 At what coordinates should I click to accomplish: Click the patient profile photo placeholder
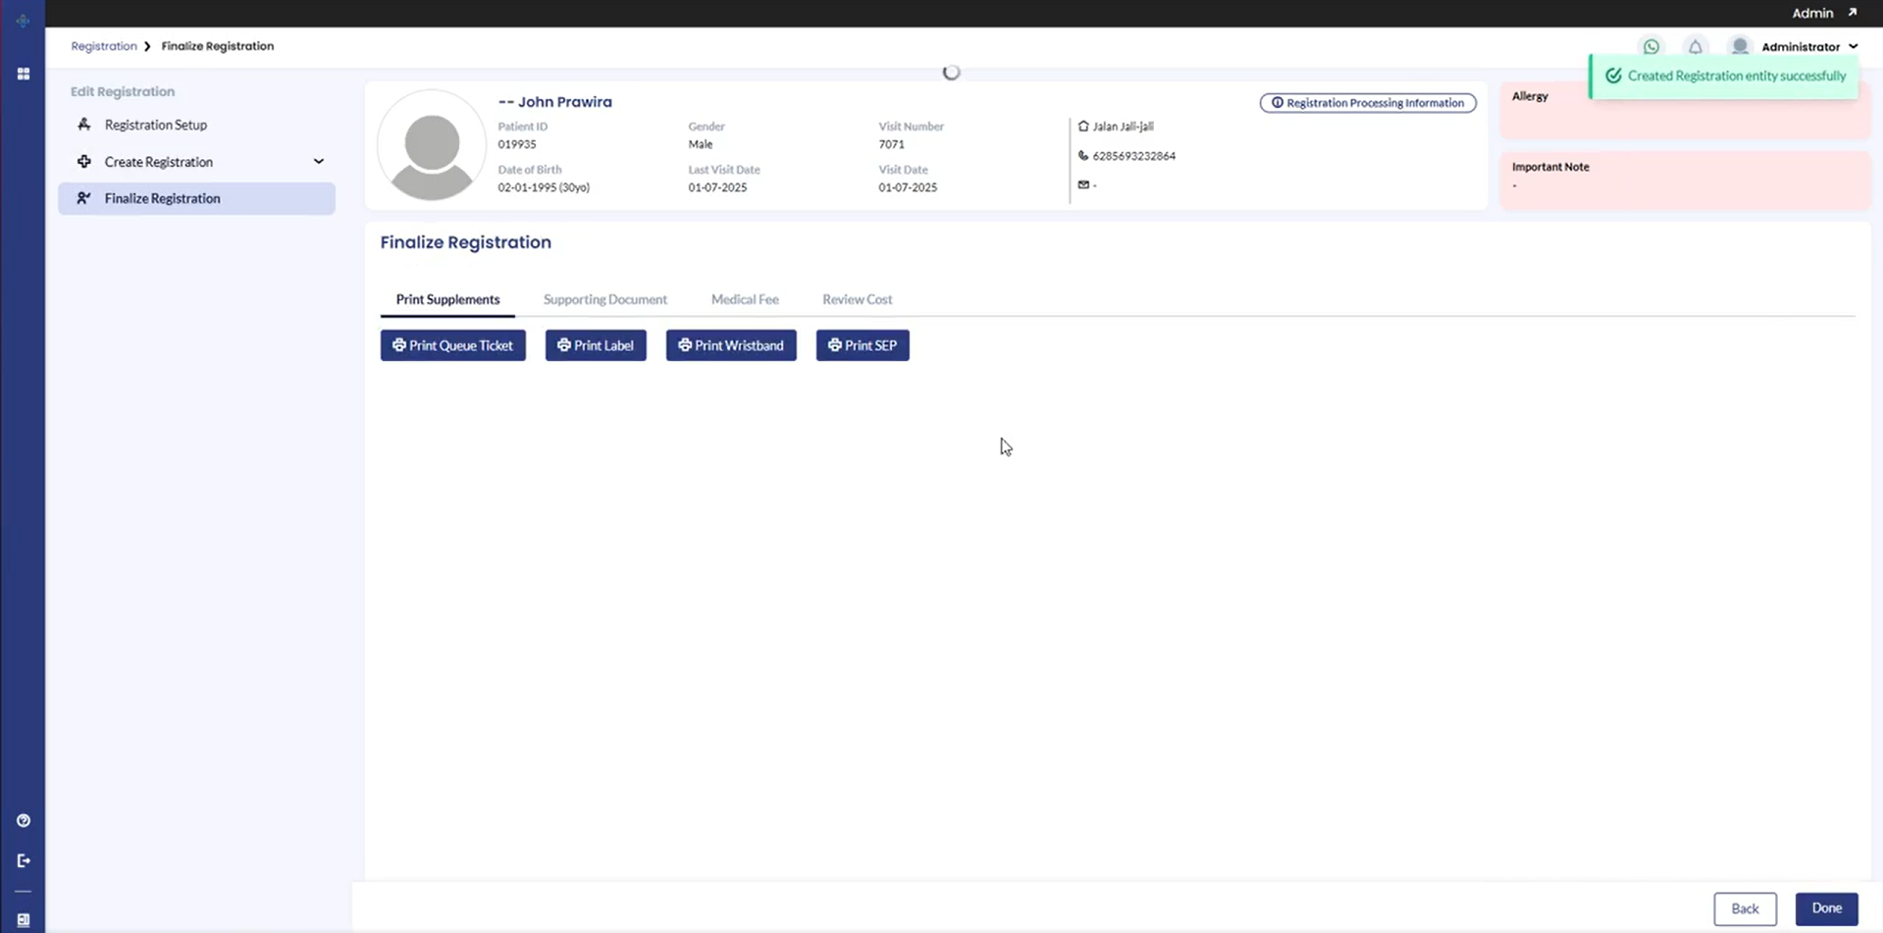click(x=432, y=145)
